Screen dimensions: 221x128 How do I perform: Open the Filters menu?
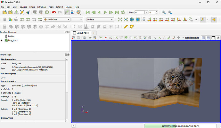(x=32, y=7)
